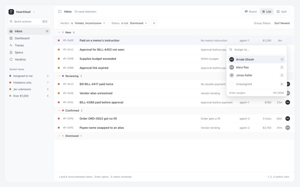Click the Specs document icon

(x=11, y=52)
